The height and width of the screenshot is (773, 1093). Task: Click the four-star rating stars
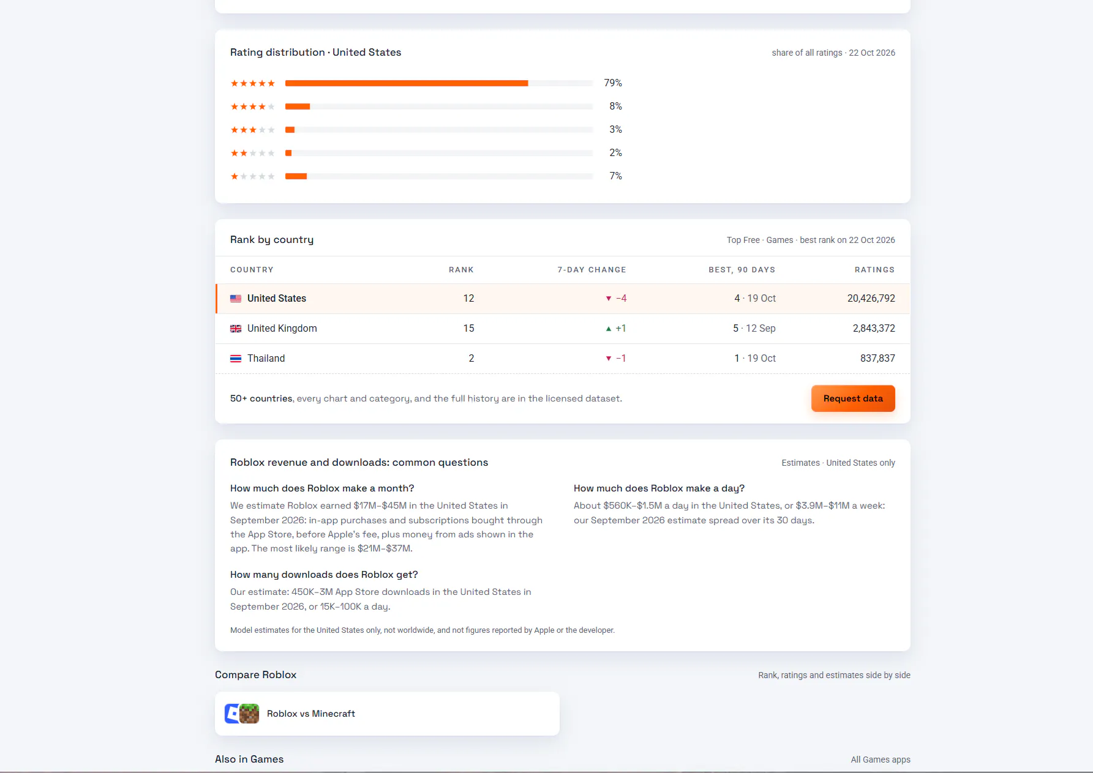click(253, 106)
